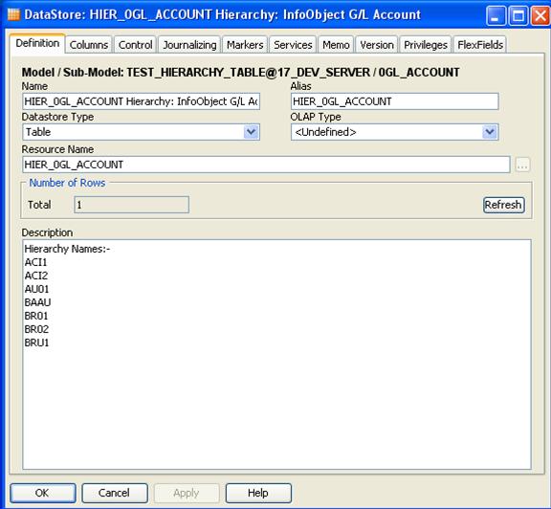Open the FlexFields tab
Image resolution: width=551 pixels, height=509 pixels.
(x=480, y=45)
